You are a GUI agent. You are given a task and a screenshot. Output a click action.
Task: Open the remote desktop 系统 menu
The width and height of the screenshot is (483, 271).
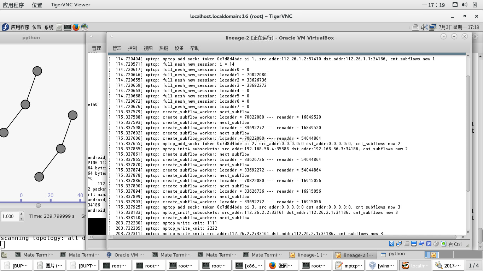pyautogui.click(x=49, y=27)
